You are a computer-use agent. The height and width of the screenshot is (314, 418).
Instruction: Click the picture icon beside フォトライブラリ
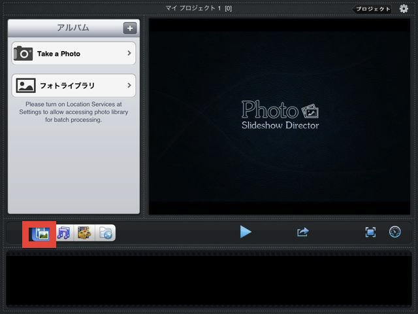tap(25, 86)
